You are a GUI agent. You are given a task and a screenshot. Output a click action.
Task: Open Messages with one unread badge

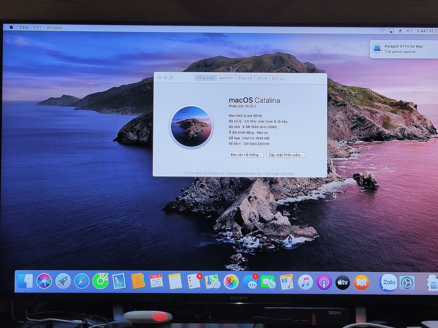pyautogui.click(x=250, y=282)
